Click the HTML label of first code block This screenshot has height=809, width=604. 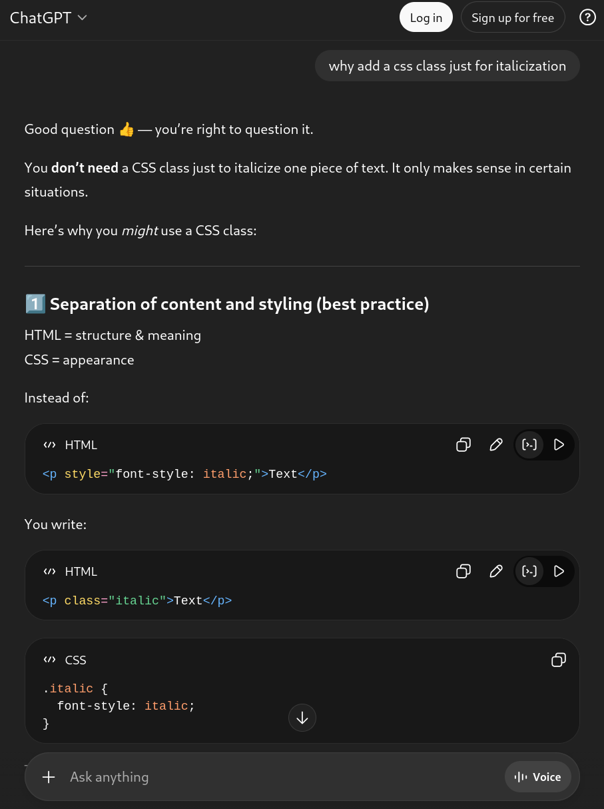click(x=81, y=445)
